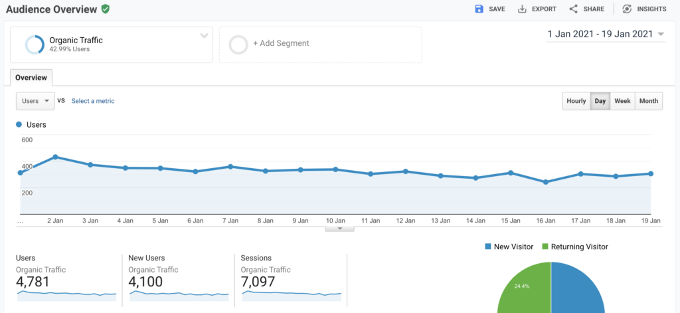Click the 5 Jan axis label
Viewport: 680px width, 313px height.
(161, 221)
